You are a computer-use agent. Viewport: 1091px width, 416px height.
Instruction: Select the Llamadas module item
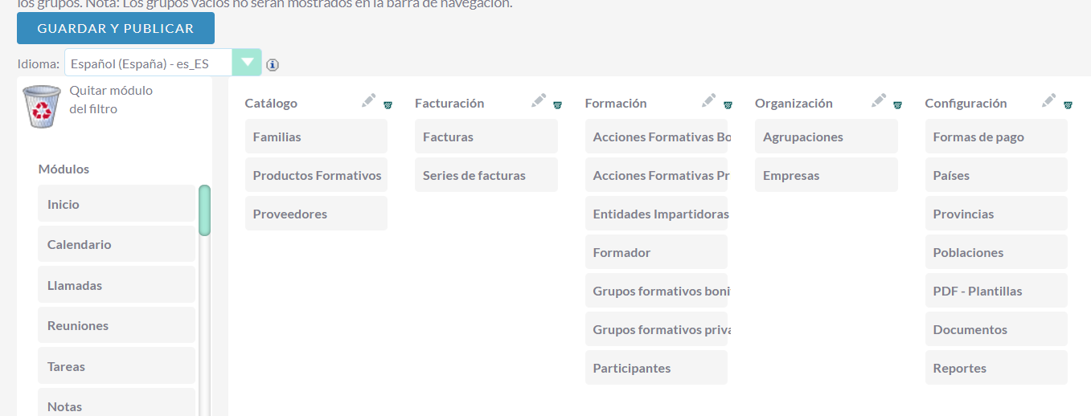(117, 285)
